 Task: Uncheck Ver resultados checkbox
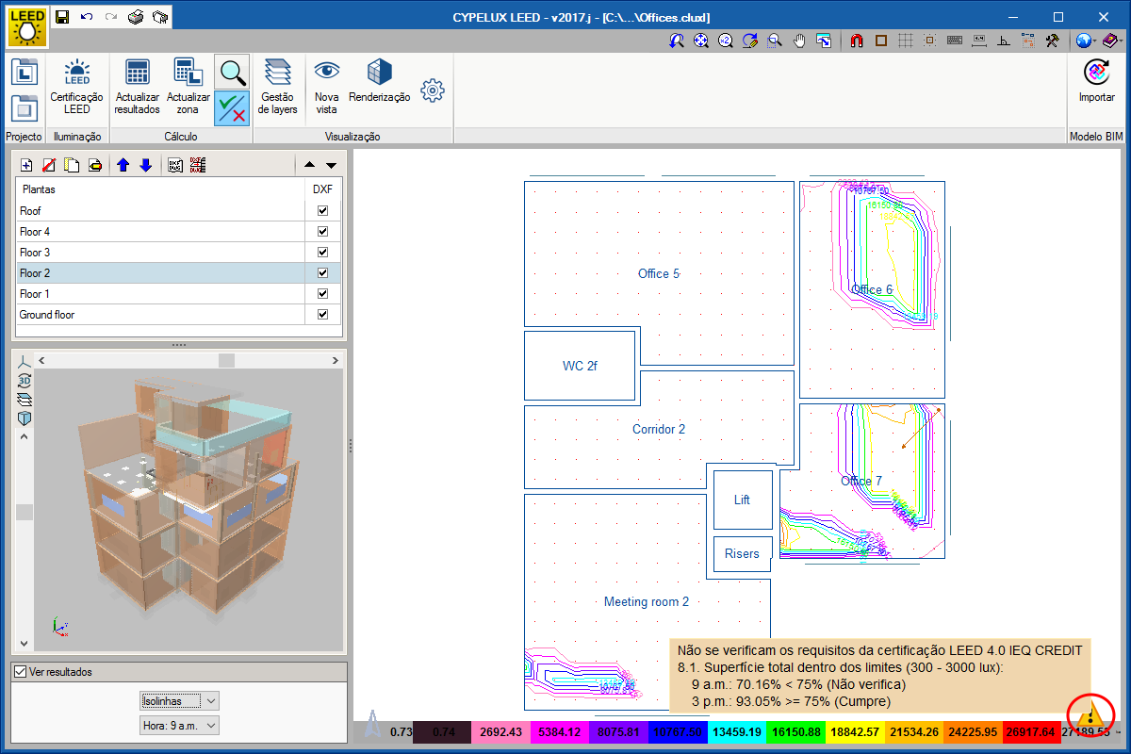coord(20,672)
